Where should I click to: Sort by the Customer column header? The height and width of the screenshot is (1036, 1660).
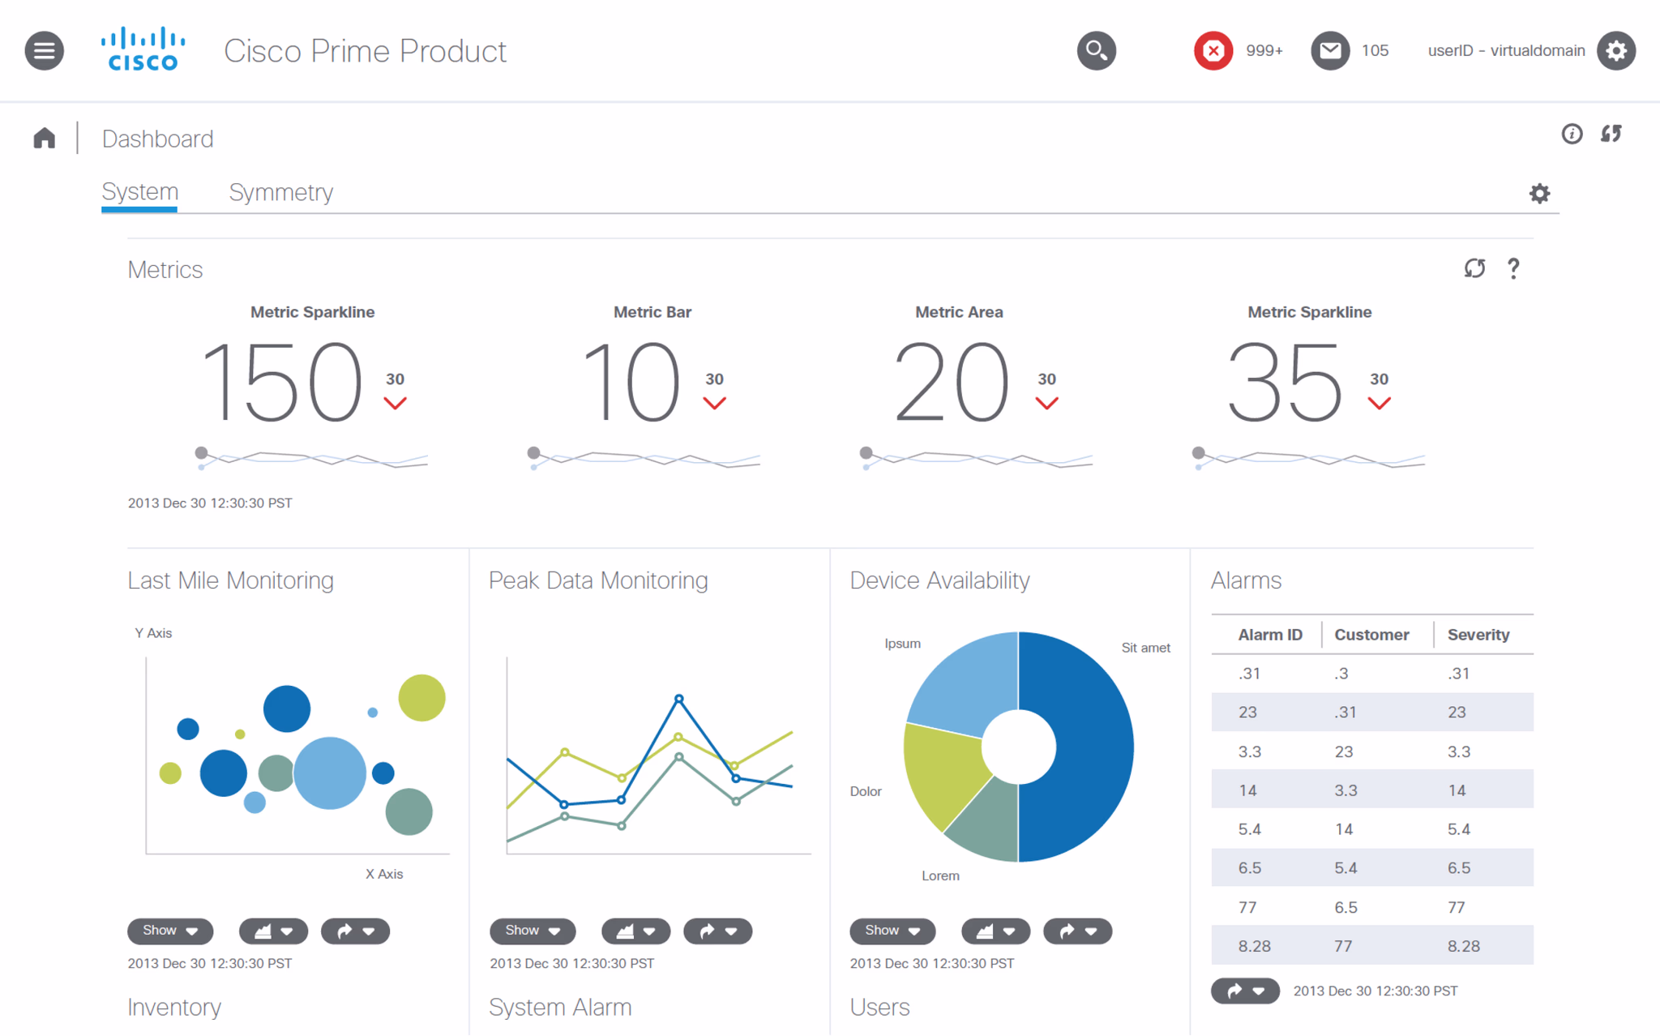click(1371, 635)
